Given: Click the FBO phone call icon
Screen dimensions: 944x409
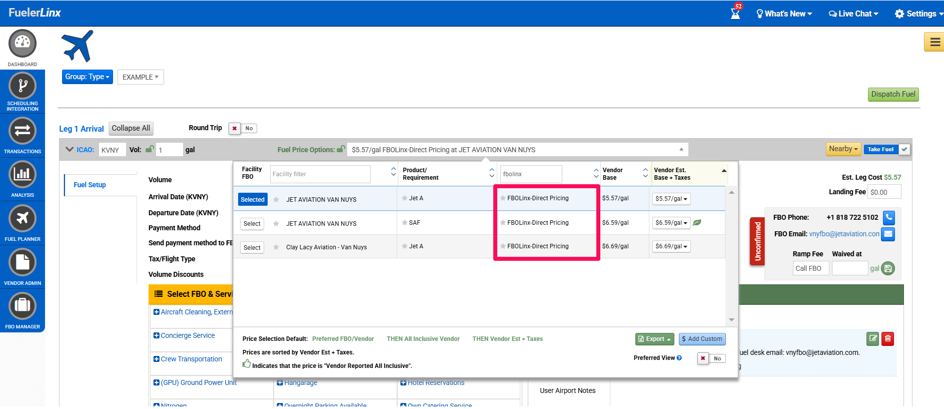Looking at the screenshot, I should (889, 217).
